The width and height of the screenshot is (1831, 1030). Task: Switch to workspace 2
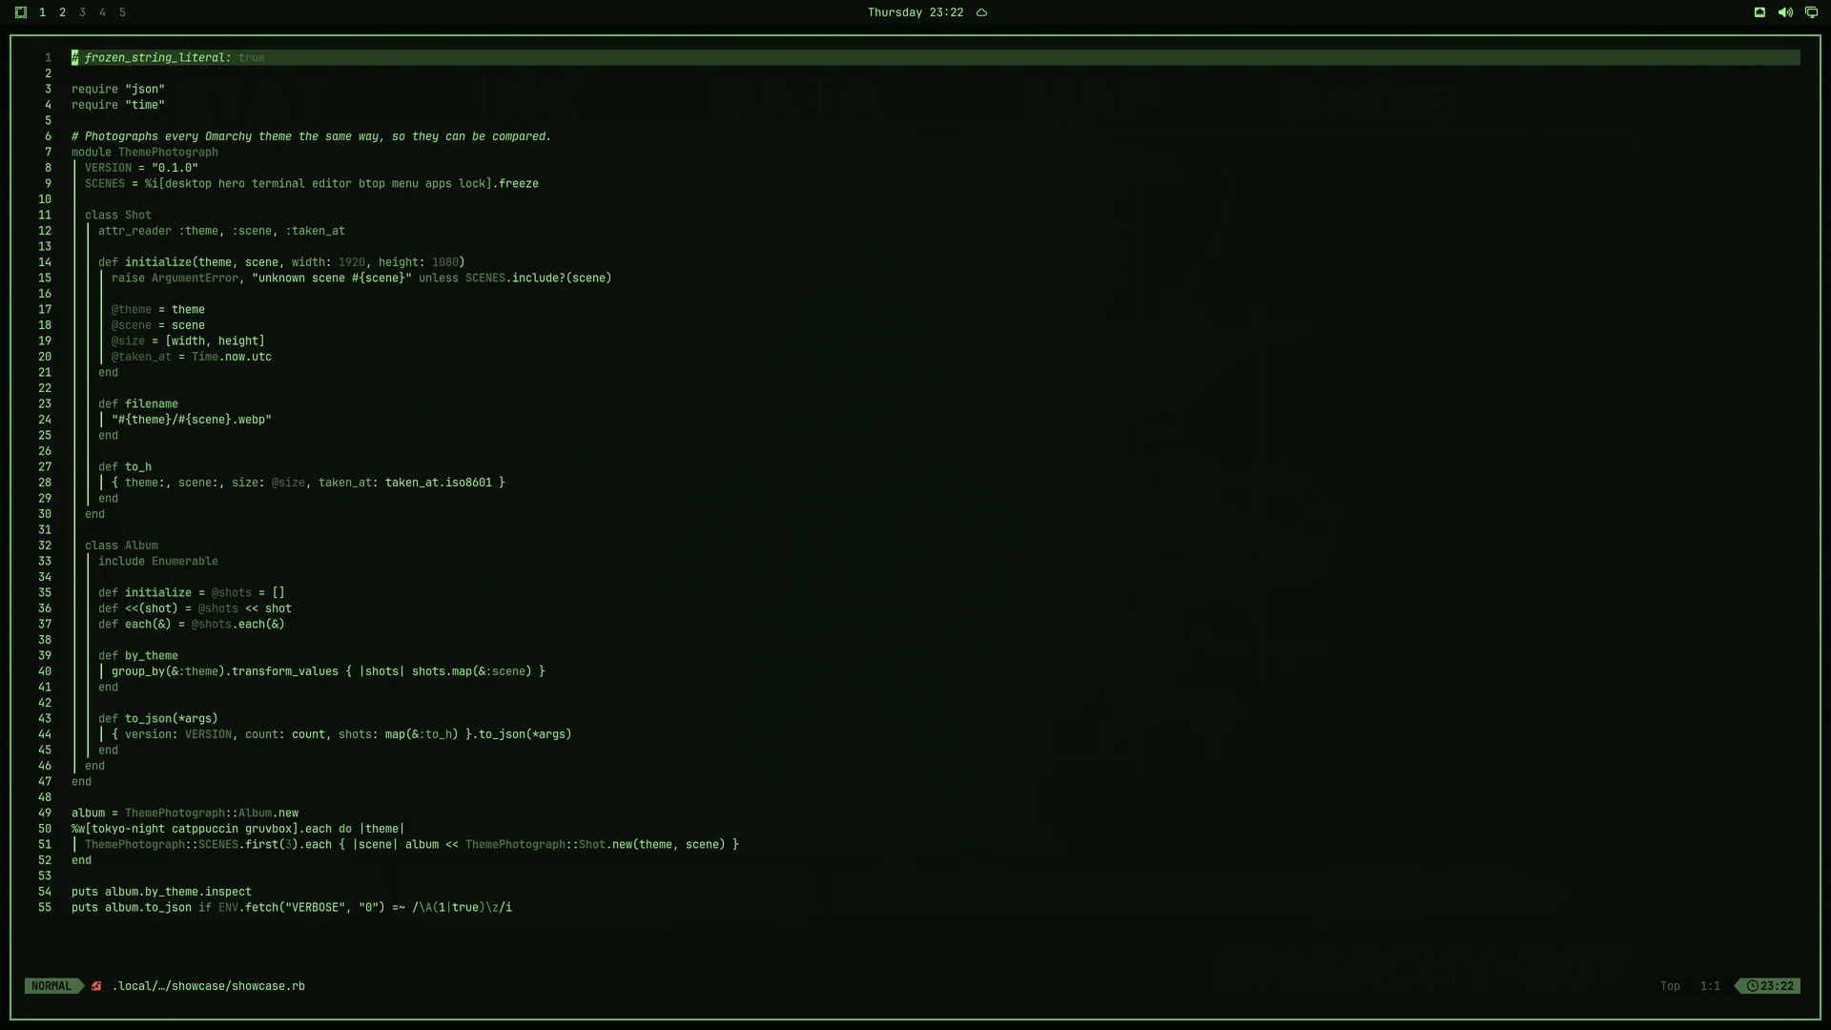pyautogui.click(x=62, y=12)
